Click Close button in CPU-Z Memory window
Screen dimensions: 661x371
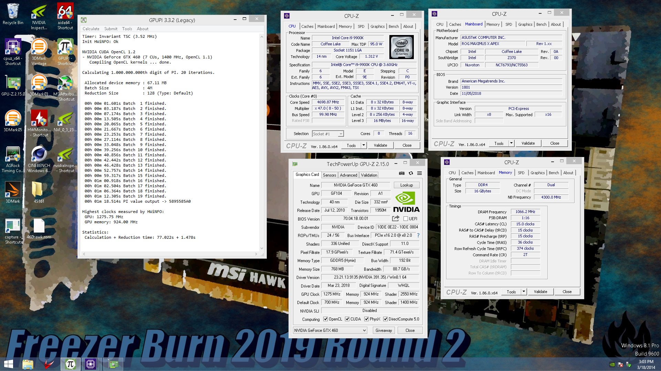[567, 292]
